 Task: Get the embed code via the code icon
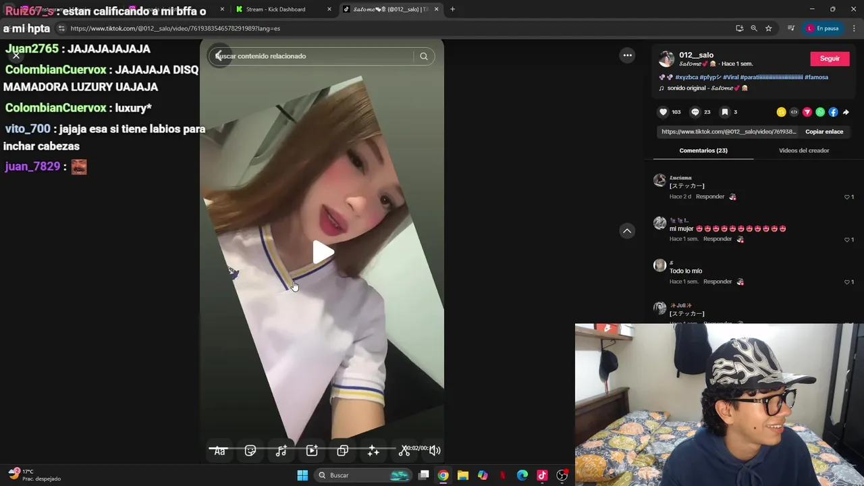794,112
